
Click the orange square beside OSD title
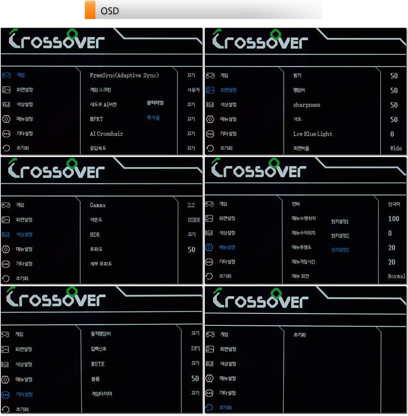click(90, 10)
